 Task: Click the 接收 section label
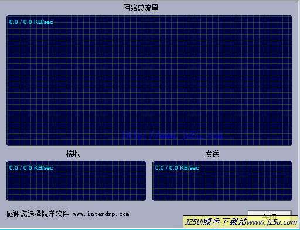click(x=73, y=154)
